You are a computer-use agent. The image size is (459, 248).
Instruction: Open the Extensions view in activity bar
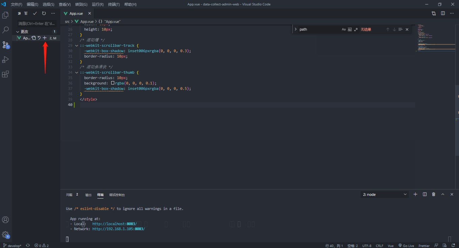[x=5, y=74]
